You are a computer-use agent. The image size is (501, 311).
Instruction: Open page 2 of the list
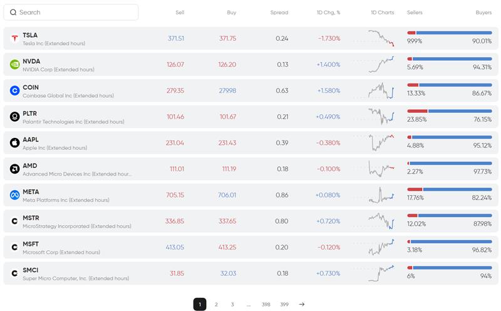pos(216,304)
